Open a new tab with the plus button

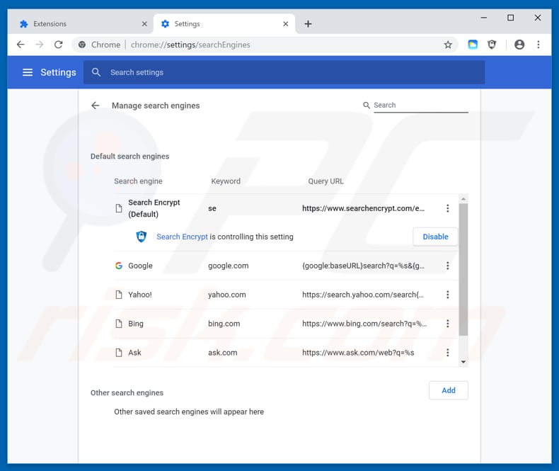pos(308,24)
